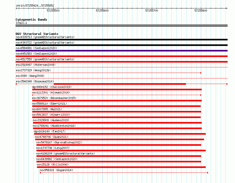Click nsv4748706 Quan2021 label
Viewport: 235px width, 183px height.
pos(51,137)
